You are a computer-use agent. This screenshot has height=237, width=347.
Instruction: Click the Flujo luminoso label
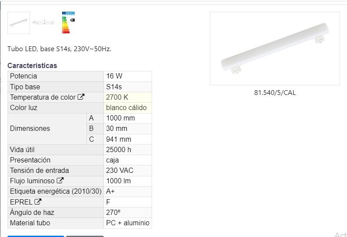tap(32, 181)
